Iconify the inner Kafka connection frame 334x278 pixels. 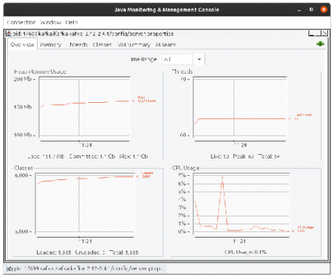tap(312, 33)
